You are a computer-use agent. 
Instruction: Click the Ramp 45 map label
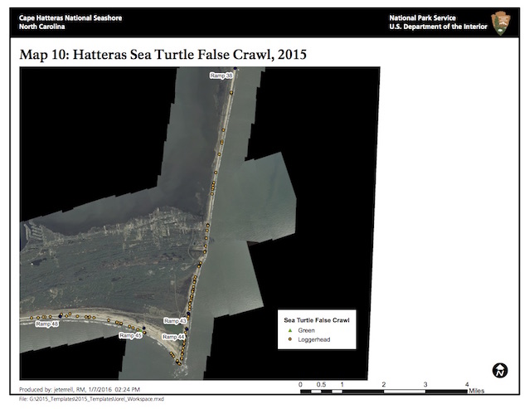[x=131, y=335]
